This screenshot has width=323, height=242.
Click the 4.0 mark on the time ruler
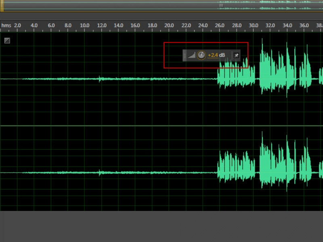(x=34, y=25)
